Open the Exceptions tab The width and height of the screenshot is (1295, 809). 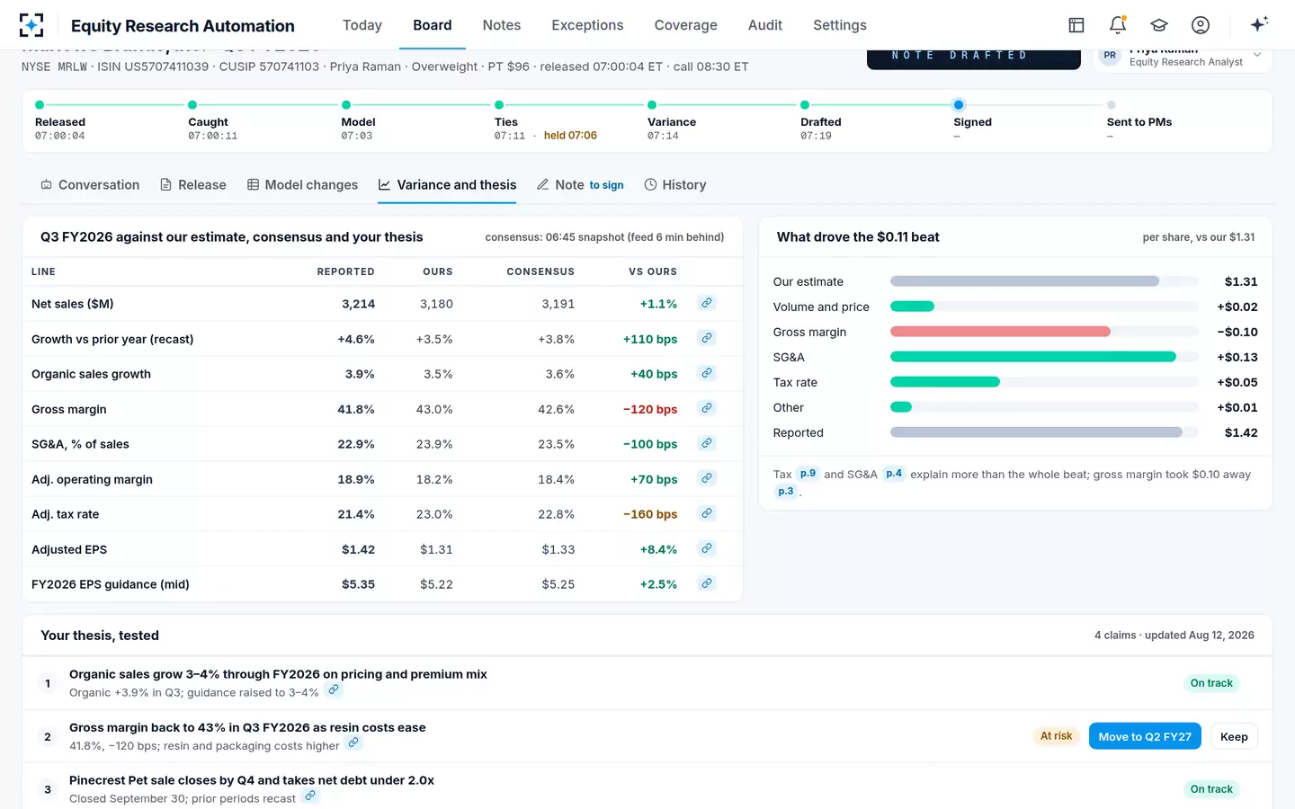[587, 25]
